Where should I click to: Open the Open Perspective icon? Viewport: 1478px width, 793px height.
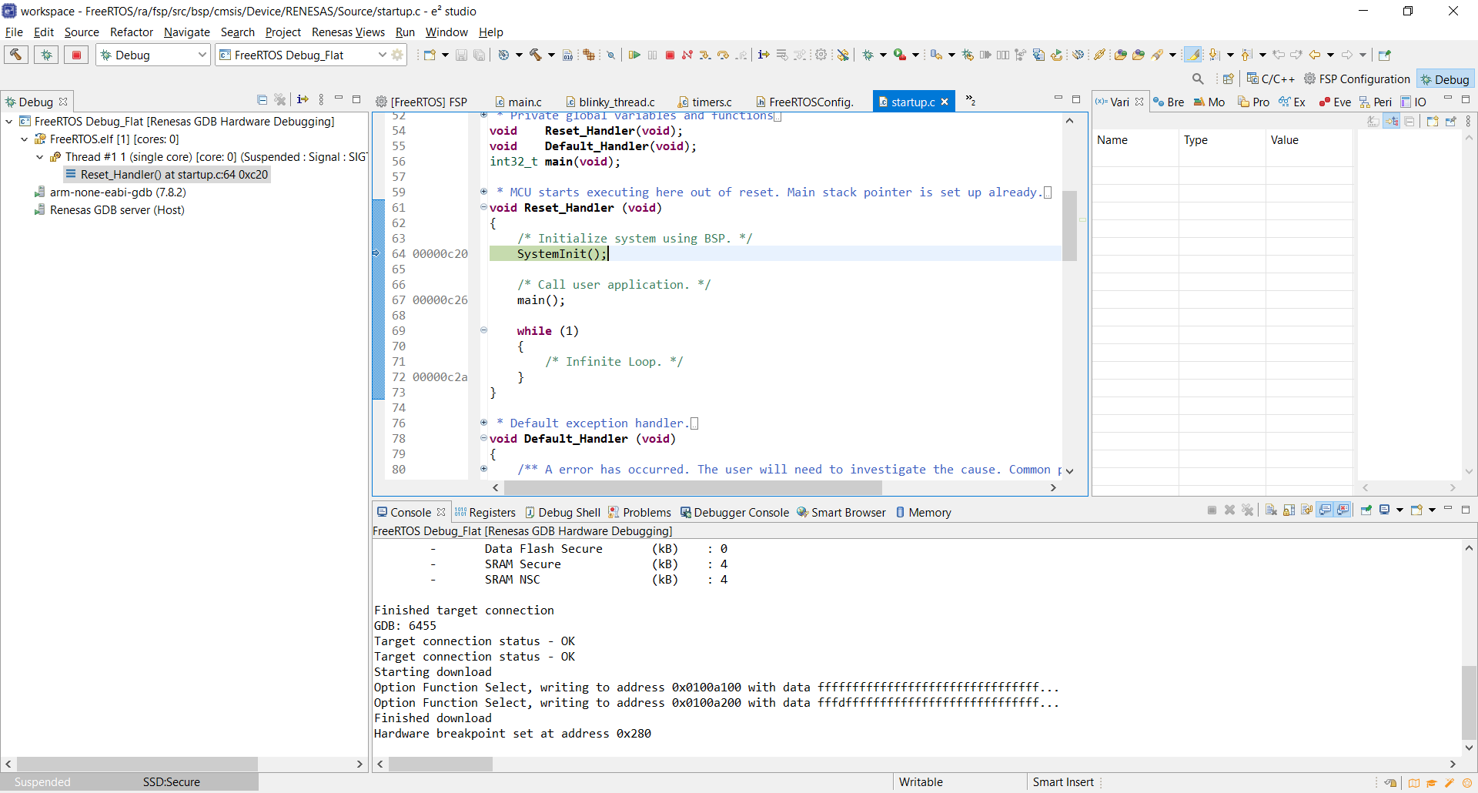coord(1228,79)
